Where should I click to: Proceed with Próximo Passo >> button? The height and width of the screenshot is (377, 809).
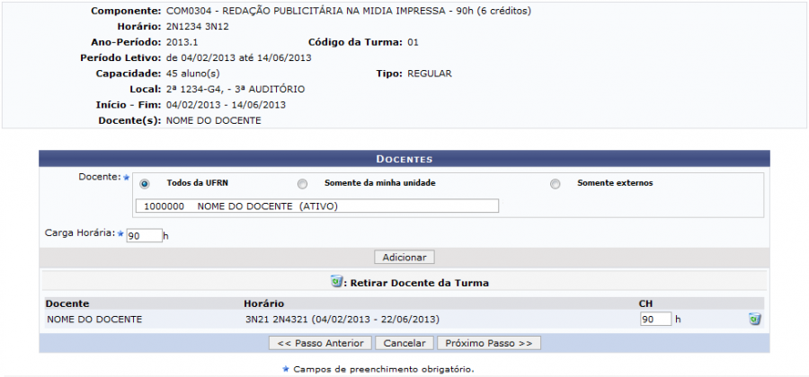(x=489, y=343)
